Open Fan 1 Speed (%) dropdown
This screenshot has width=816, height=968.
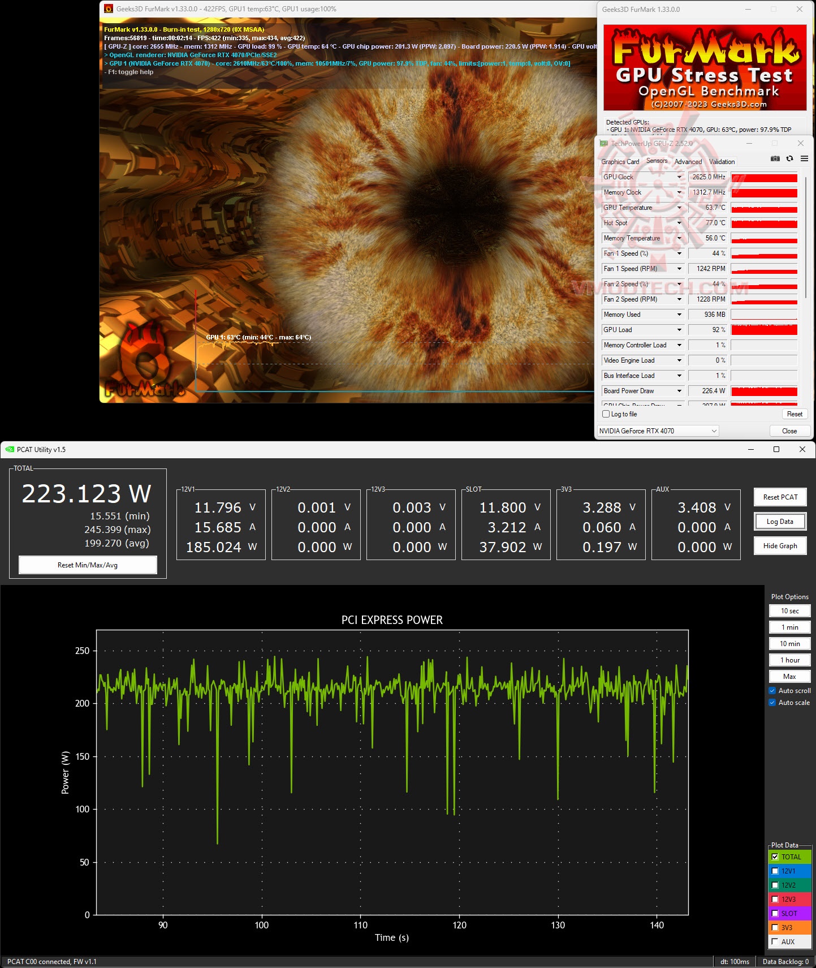click(679, 253)
